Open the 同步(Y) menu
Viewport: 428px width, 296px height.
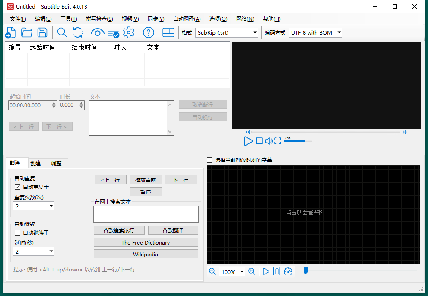click(156, 19)
